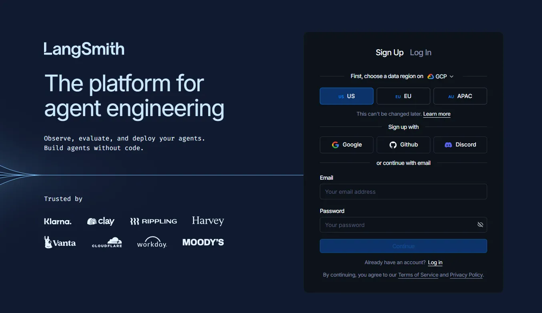Screen dimensions: 542x313
Task: Select the US data region
Action: pyautogui.click(x=347, y=96)
